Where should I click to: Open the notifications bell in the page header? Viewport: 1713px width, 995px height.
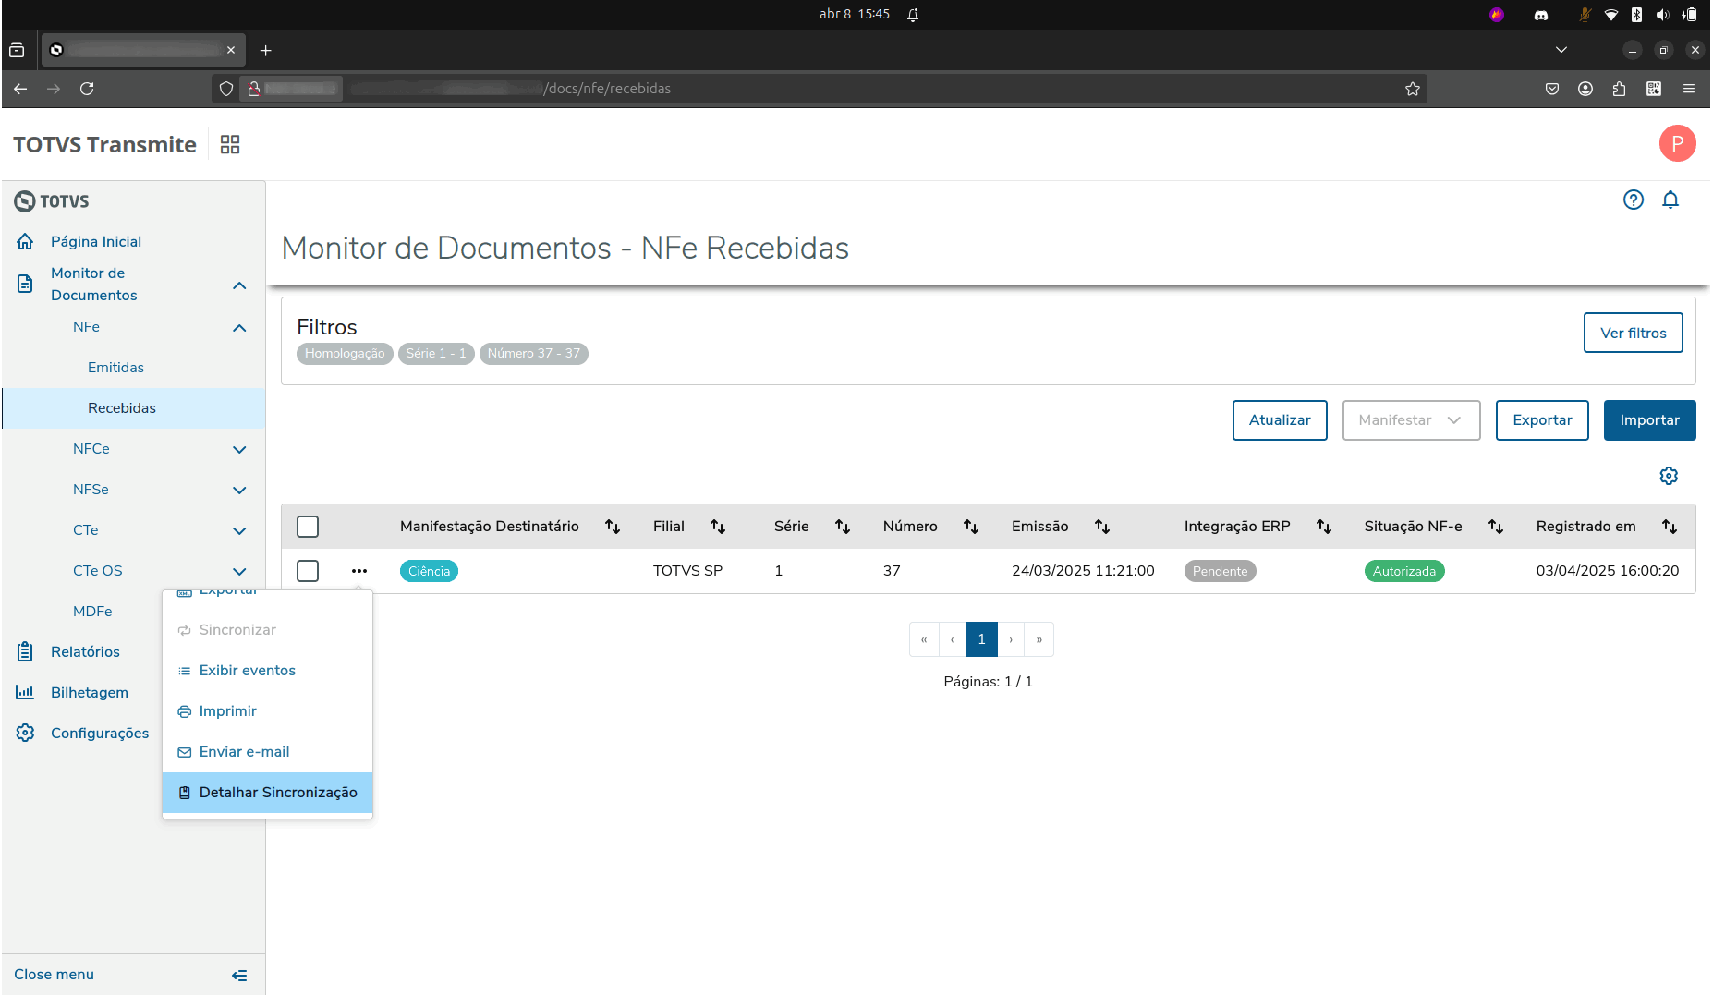pos(1670,200)
